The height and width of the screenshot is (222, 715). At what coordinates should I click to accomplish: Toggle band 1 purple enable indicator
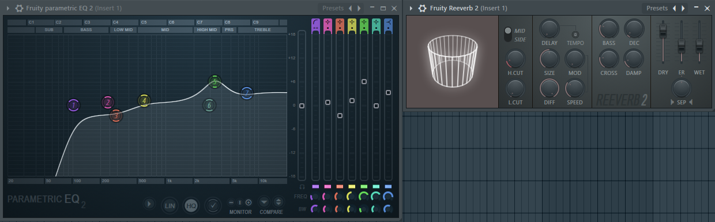click(315, 187)
